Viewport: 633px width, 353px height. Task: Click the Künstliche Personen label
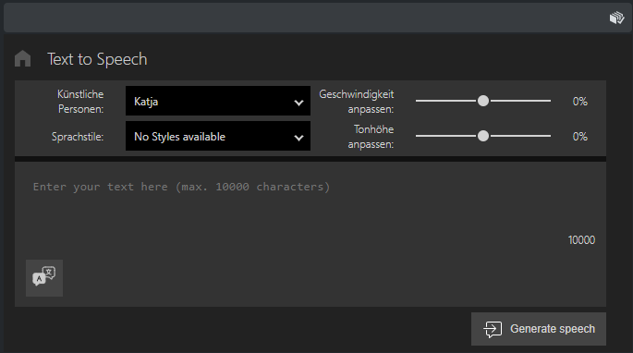coord(80,102)
